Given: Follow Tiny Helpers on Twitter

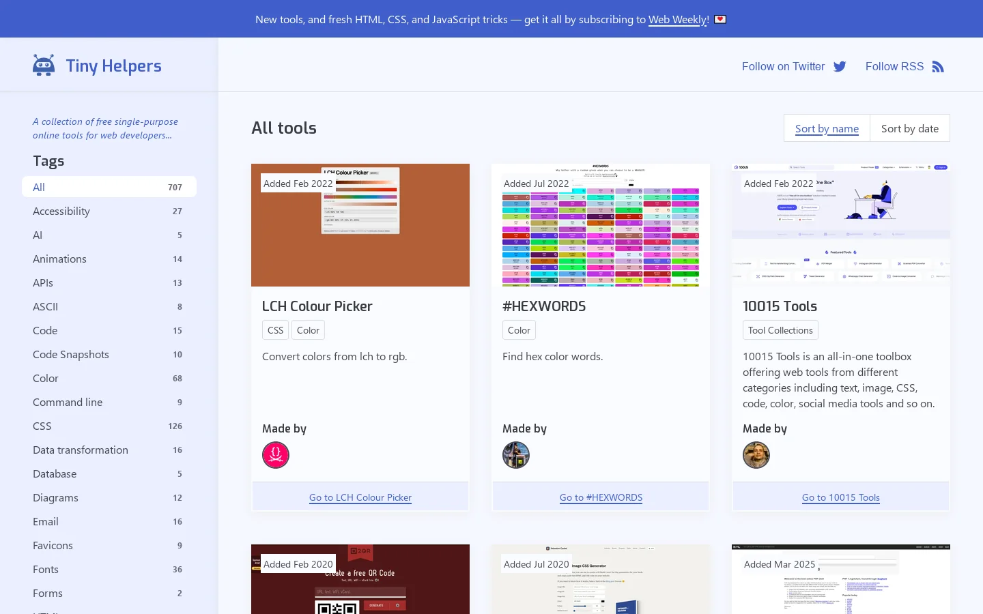Looking at the screenshot, I should pyautogui.click(x=794, y=66).
